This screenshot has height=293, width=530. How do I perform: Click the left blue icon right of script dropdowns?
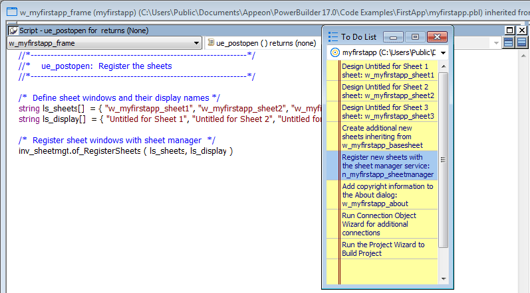[x=508, y=43]
